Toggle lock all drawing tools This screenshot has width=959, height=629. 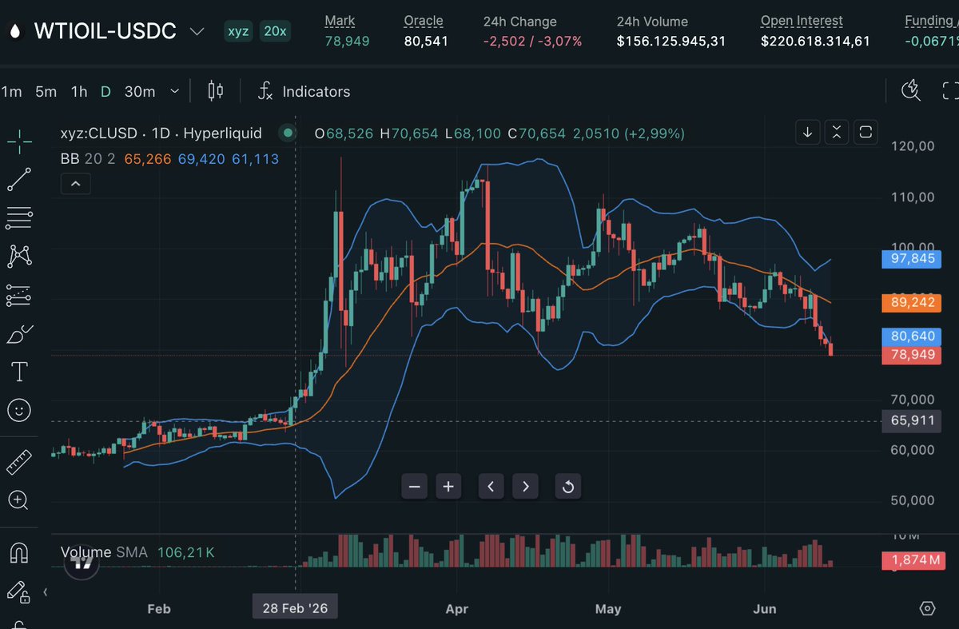point(19,591)
